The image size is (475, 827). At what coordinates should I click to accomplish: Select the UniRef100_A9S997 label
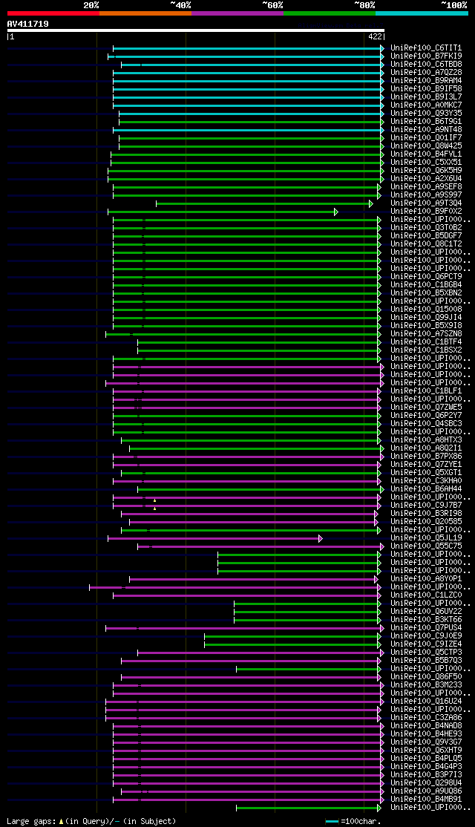[x=427, y=195]
